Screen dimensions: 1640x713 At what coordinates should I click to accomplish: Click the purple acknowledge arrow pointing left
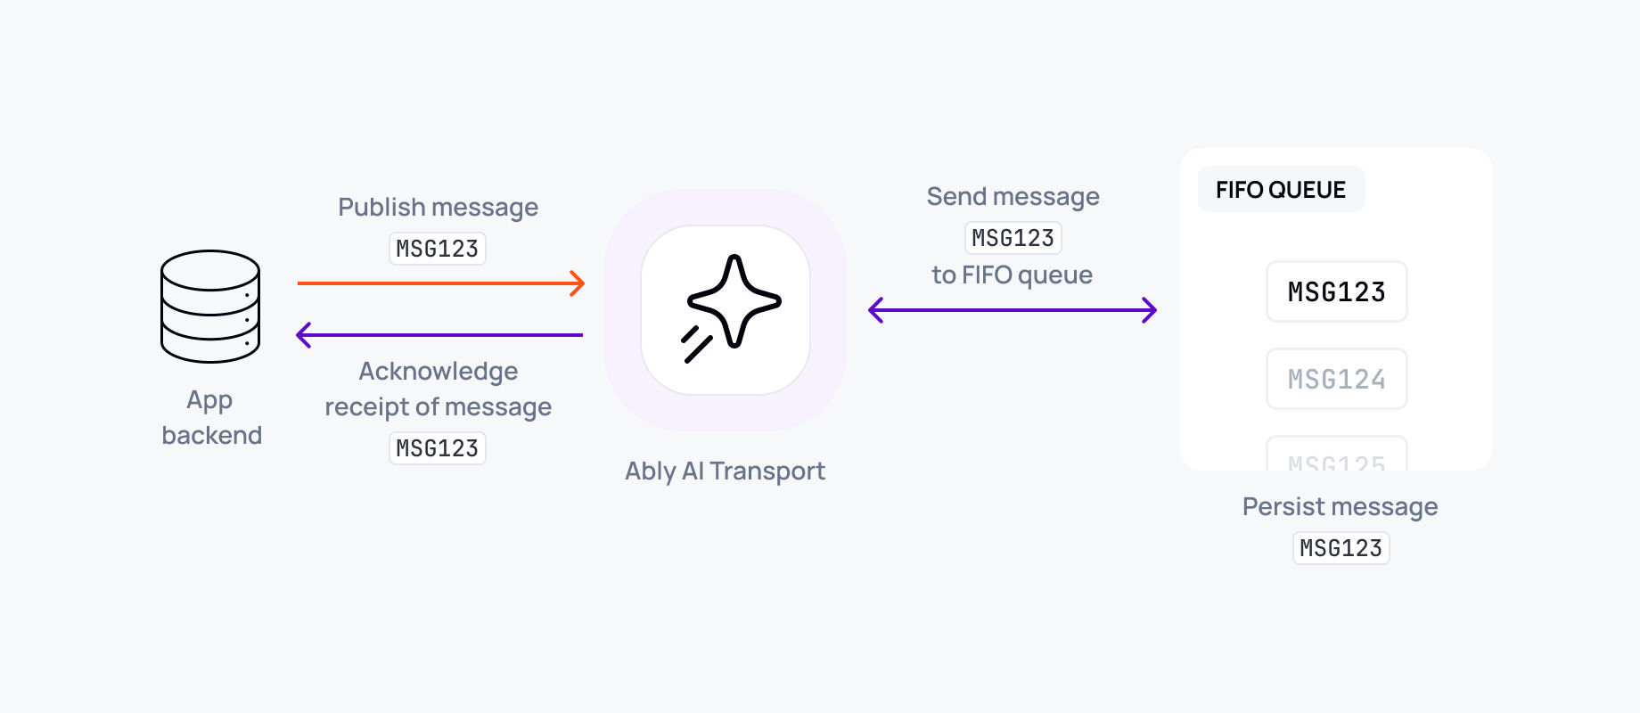click(x=439, y=335)
